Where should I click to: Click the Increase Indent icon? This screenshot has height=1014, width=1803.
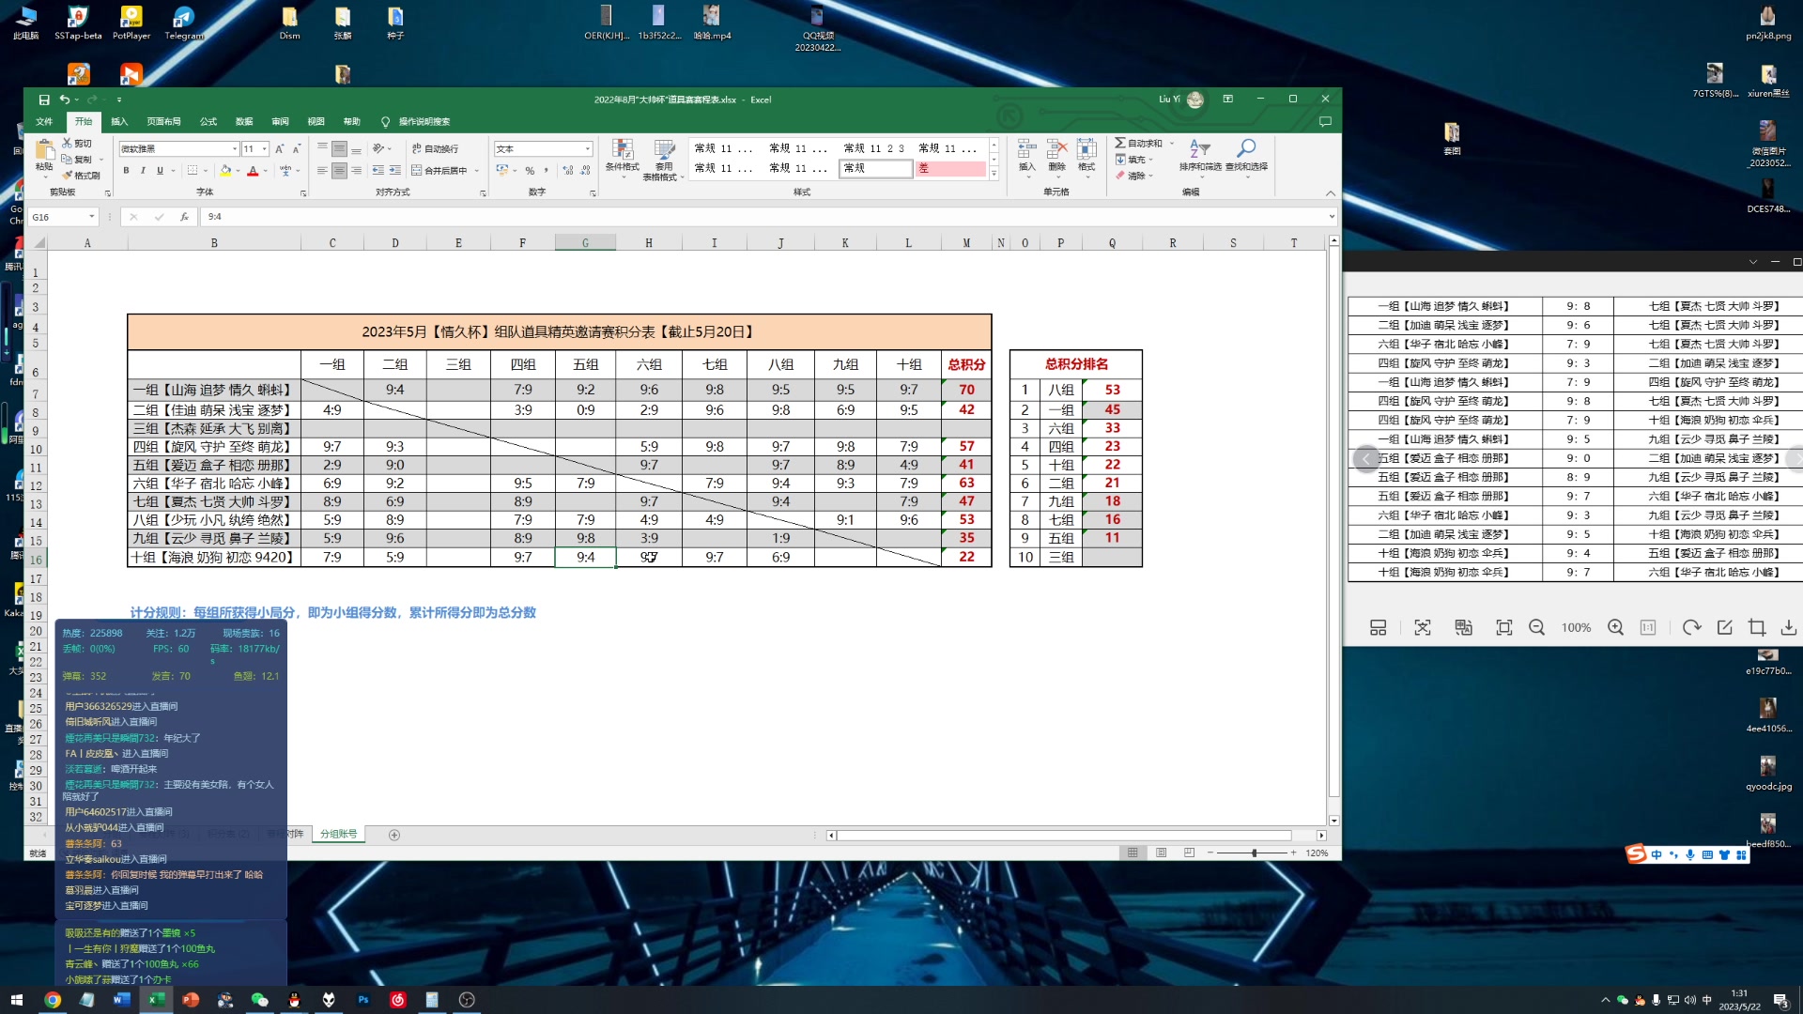coord(394,171)
